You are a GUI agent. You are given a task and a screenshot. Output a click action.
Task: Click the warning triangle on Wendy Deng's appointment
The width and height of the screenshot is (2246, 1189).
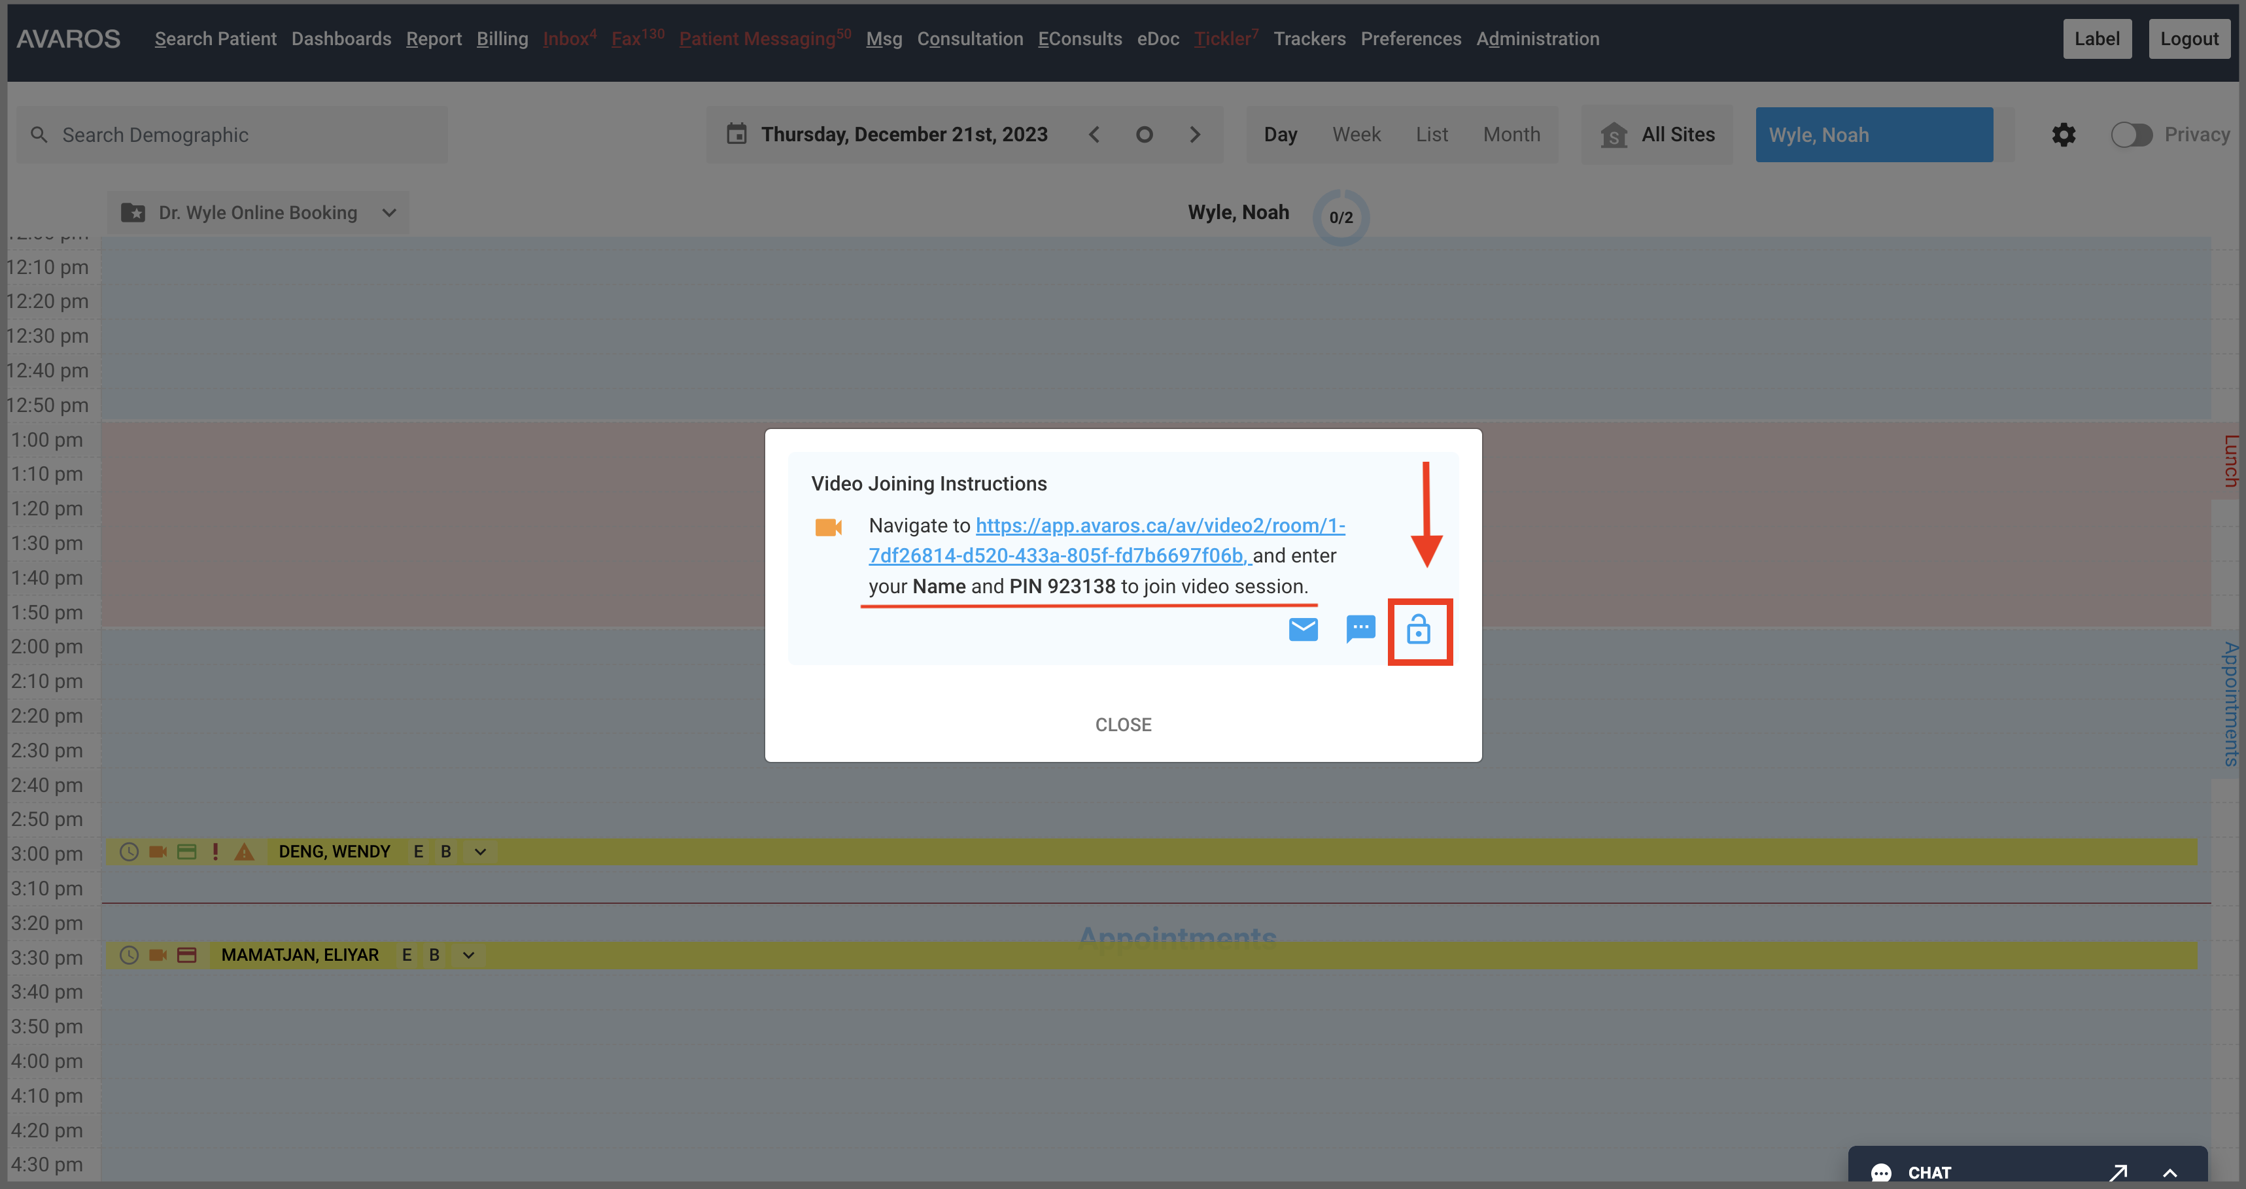point(244,852)
